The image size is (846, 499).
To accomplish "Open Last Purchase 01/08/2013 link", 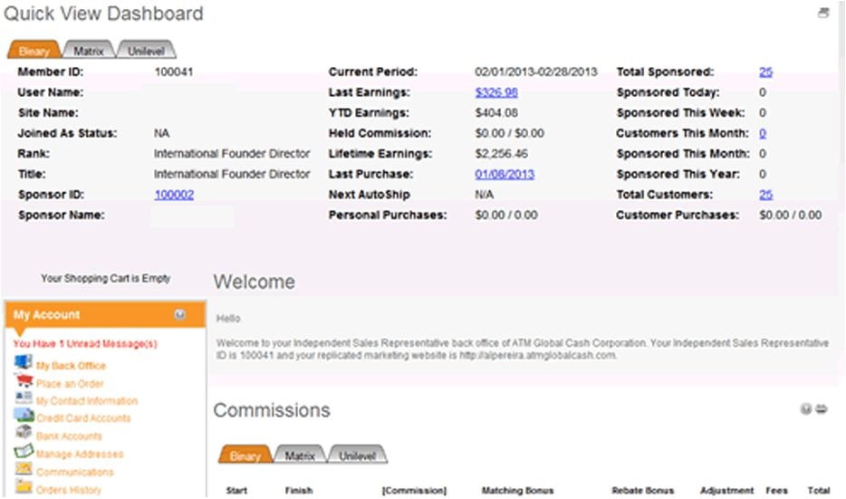I will [x=505, y=174].
